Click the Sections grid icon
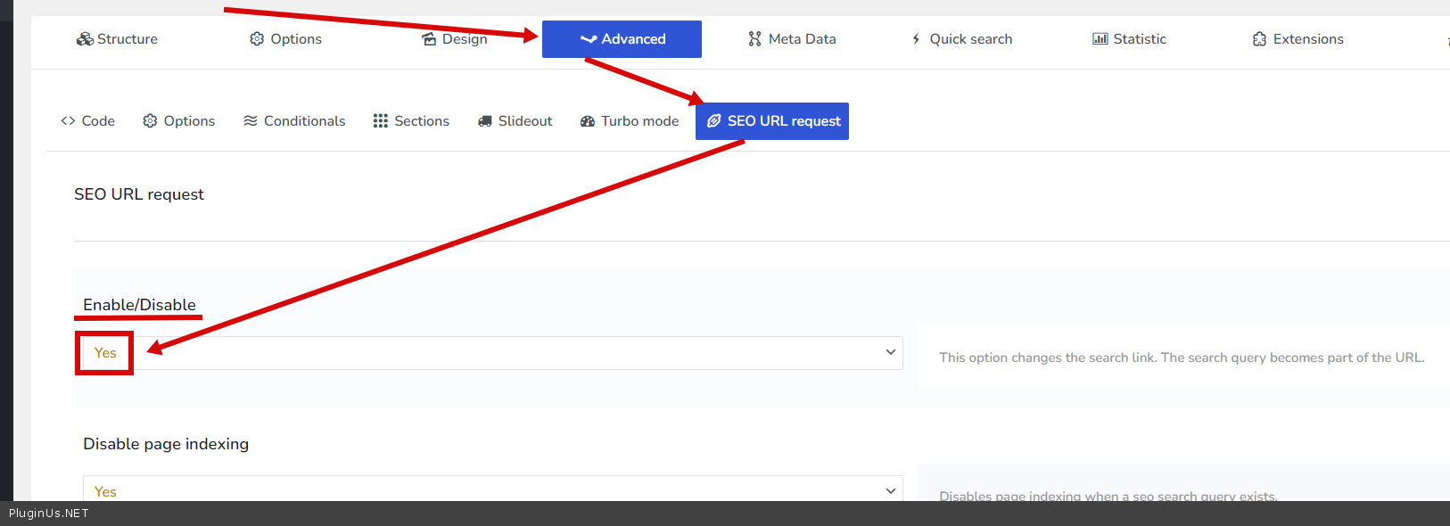1450x526 pixels. tap(381, 121)
